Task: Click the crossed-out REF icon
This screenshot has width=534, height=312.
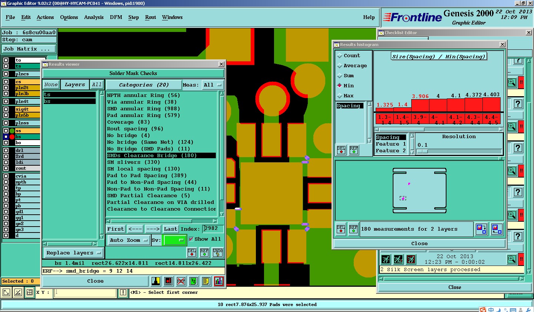Action: [x=181, y=281]
